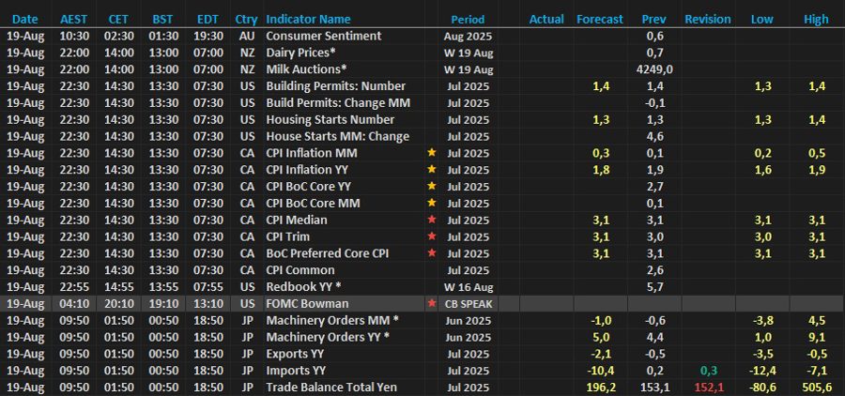The width and height of the screenshot is (845, 396).
Task: Click the yellow star beside CPI Inflation MM
Action: pos(432,153)
